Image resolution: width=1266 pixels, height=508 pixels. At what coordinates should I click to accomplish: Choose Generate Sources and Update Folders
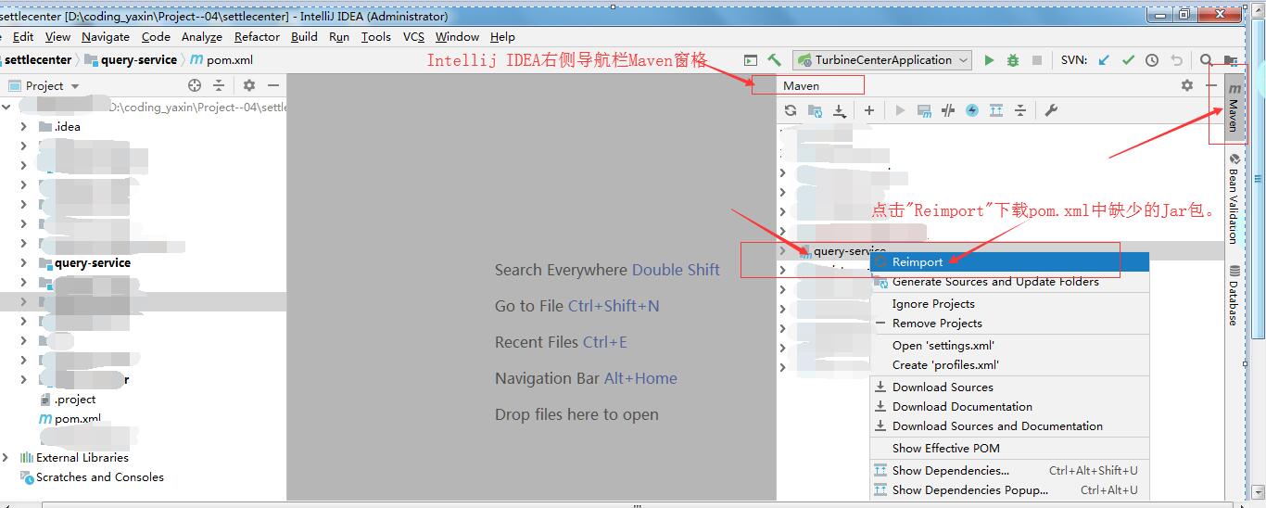point(1009,282)
